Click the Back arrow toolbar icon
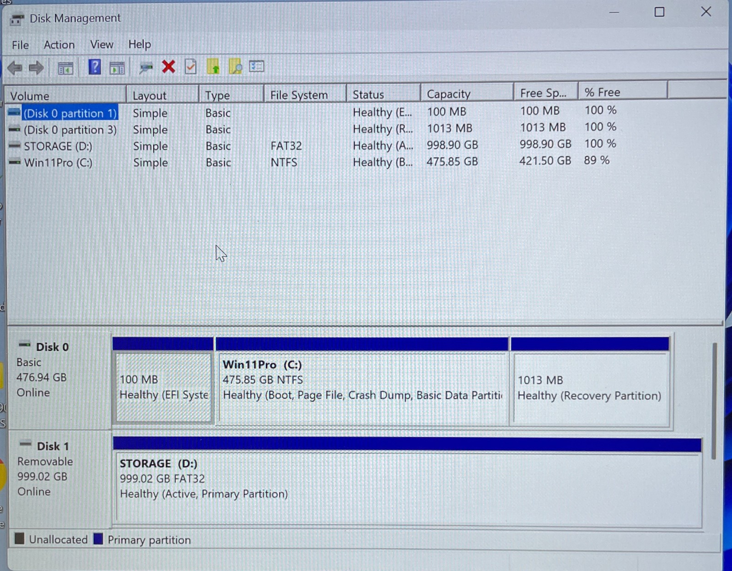This screenshot has height=571, width=732. click(x=15, y=68)
